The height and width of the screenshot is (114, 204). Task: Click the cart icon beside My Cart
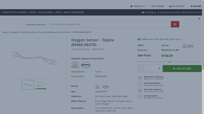[192, 6]
